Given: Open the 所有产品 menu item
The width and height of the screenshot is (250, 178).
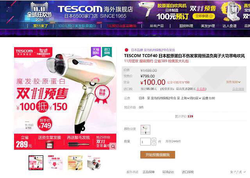Looking at the screenshot, I should click(157, 26).
